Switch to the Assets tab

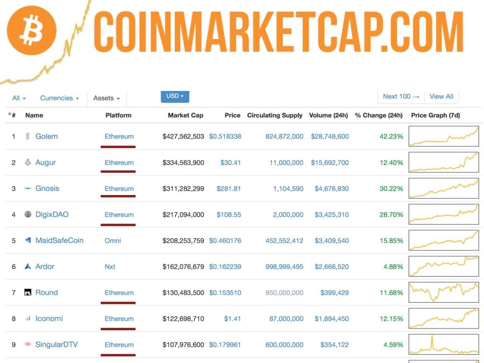pos(106,98)
